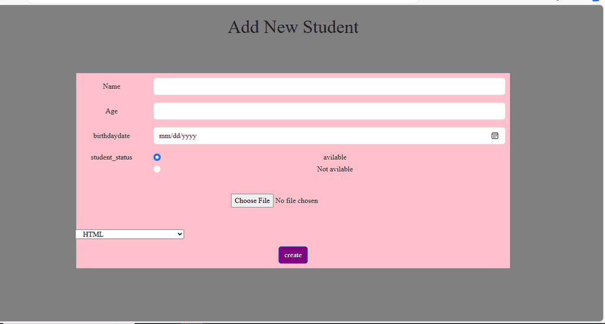
Task: Click the student_status label
Action: pos(112,157)
